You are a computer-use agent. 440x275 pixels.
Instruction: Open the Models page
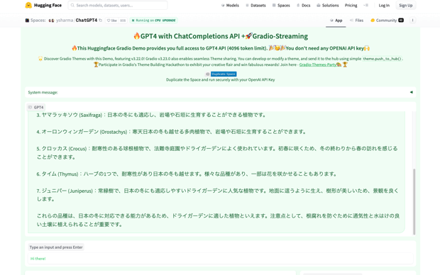coord(230,6)
